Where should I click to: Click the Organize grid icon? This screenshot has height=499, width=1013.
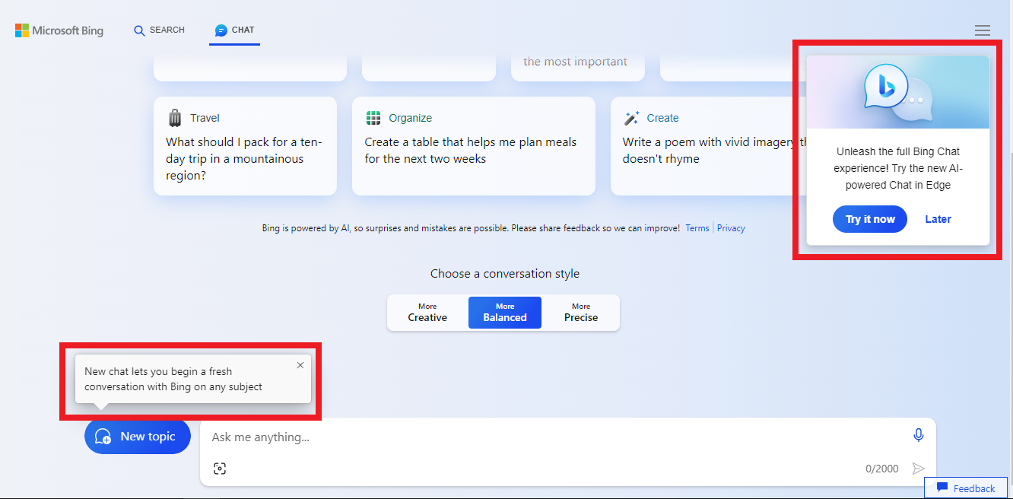tap(373, 118)
